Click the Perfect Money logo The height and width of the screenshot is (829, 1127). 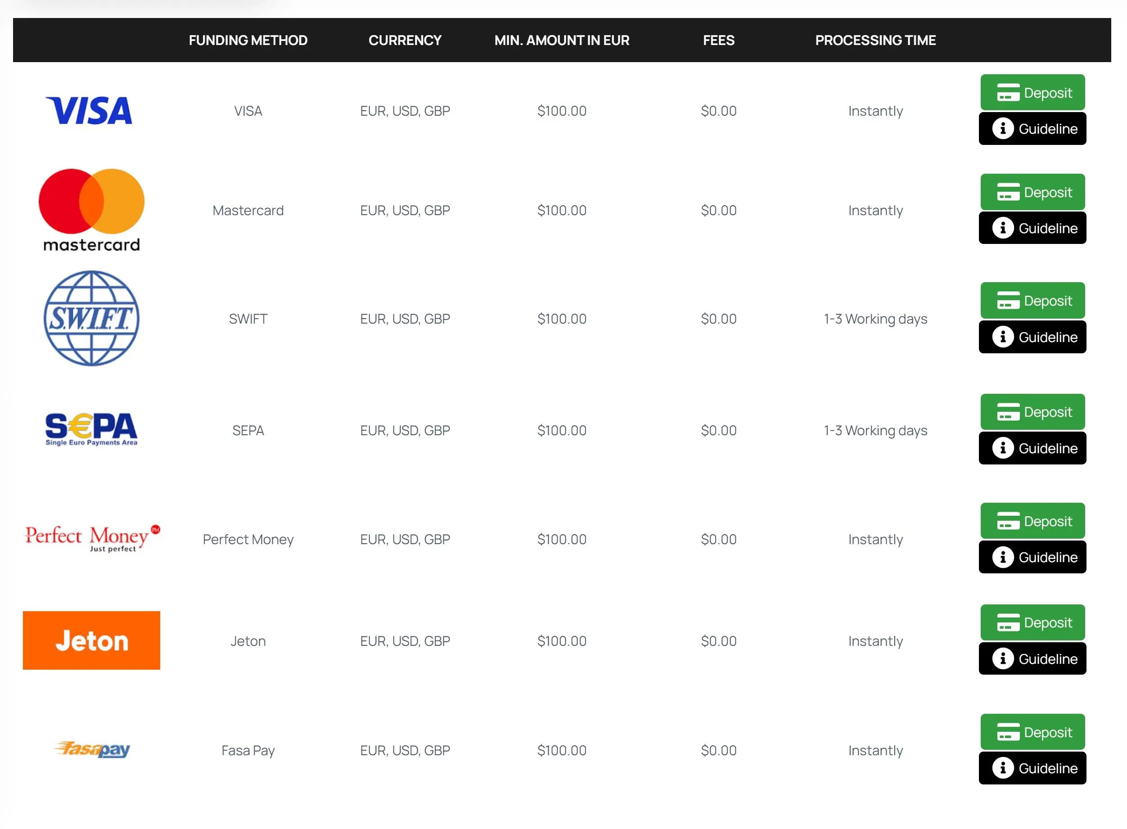[92, 538]
